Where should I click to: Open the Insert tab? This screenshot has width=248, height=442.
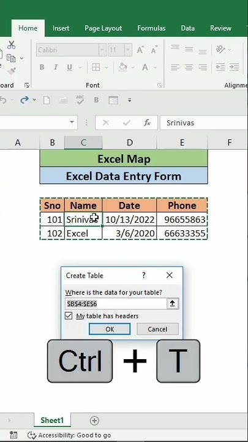pos(61,28)
